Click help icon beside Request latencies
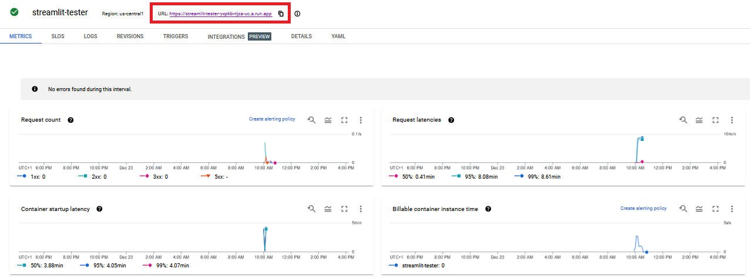This screenshot has width=750, height=278. [x=451, y=120]
